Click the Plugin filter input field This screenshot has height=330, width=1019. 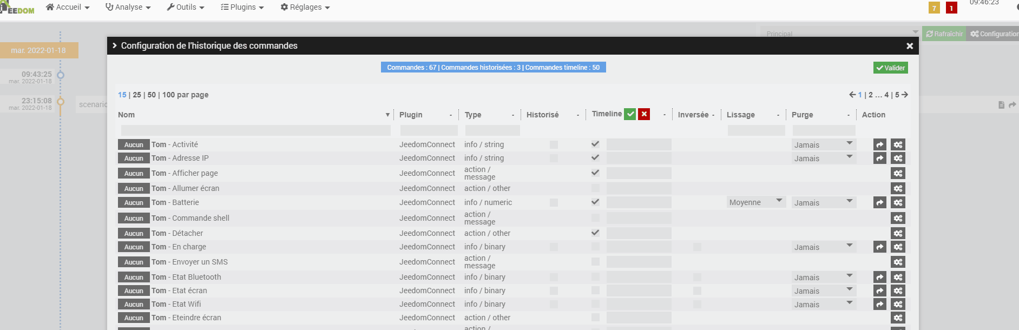coord(429,130)
